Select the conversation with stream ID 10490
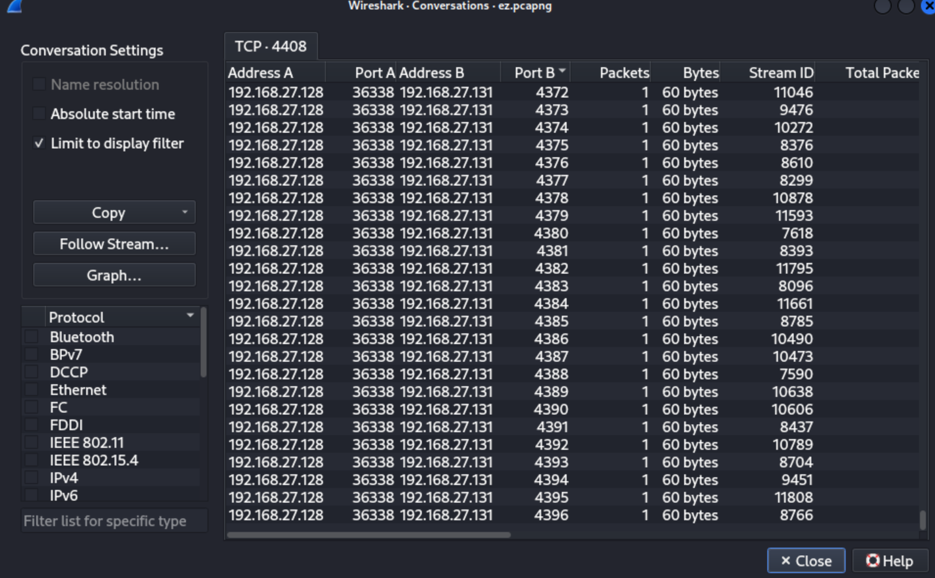The height and width of the screenshot is (578, 935). [573, 339]
